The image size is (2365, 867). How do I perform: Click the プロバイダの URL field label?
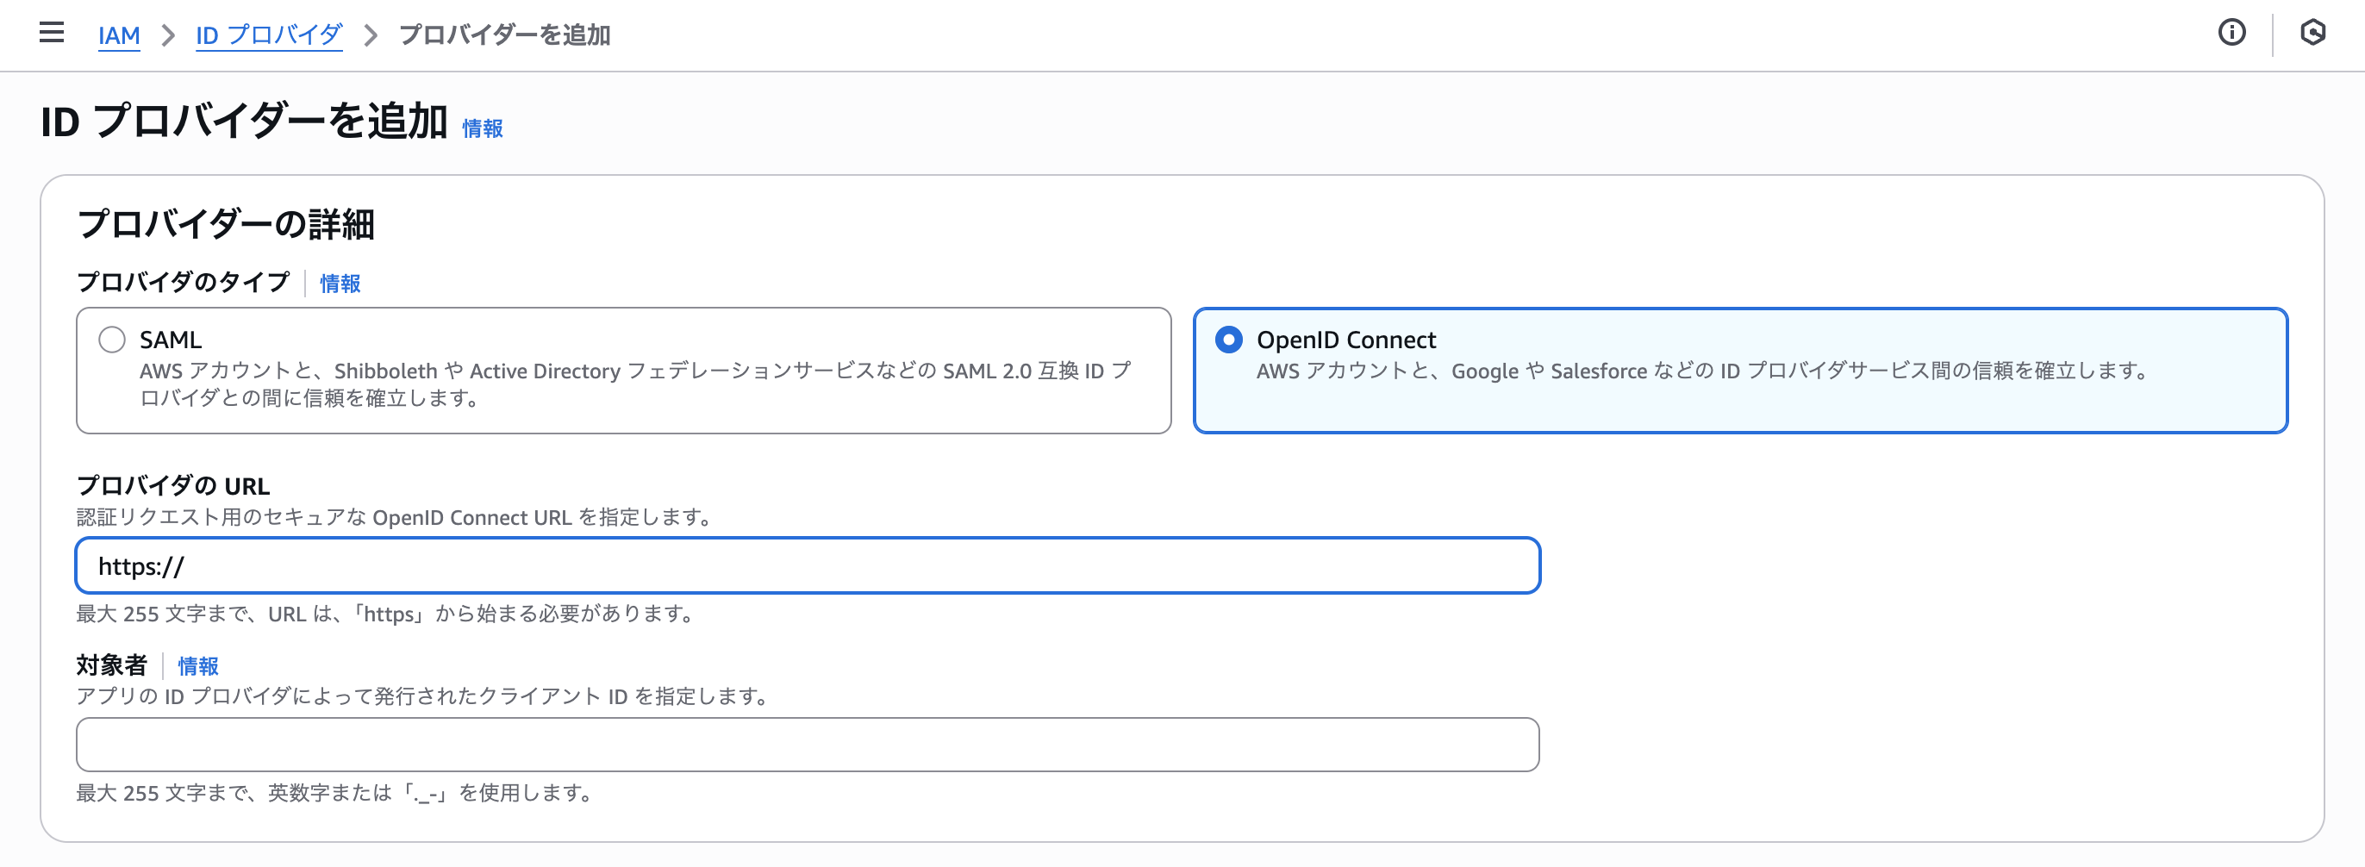click(x=172, y=486)
